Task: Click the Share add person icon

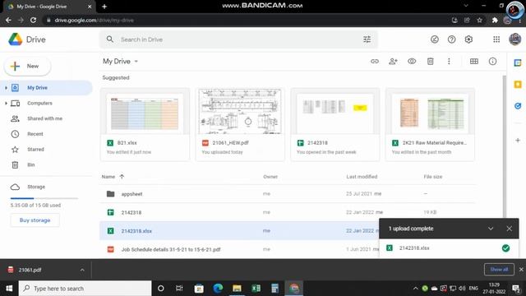Action: click(393, 61)
